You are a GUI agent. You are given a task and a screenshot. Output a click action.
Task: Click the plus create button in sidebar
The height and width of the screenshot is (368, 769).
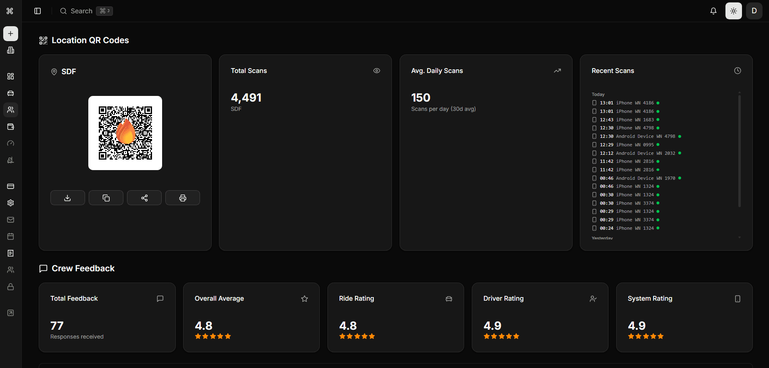pyautogui.click(x=10, y=33)
